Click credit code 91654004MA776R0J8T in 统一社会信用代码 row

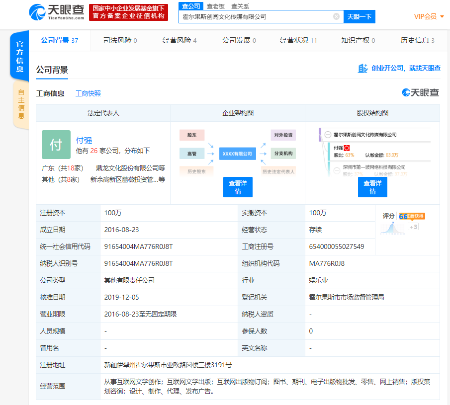138,246
